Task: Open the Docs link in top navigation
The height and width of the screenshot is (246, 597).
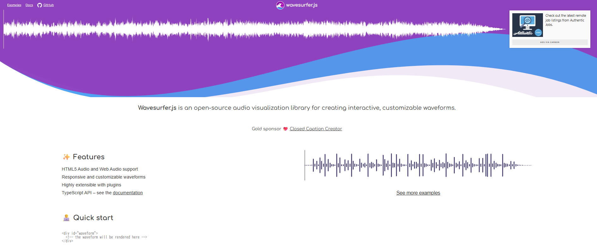Action: pos(29,5)
